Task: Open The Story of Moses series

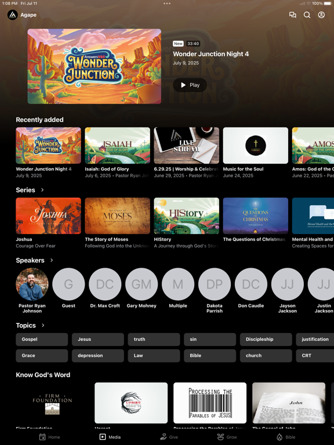Action: [117, 216]
